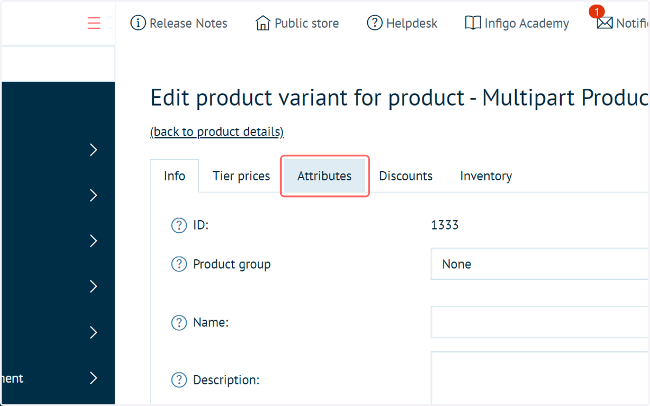
Task: Show help tooltip for ID field
Action: pyautogui.click(x=179, y=225)
